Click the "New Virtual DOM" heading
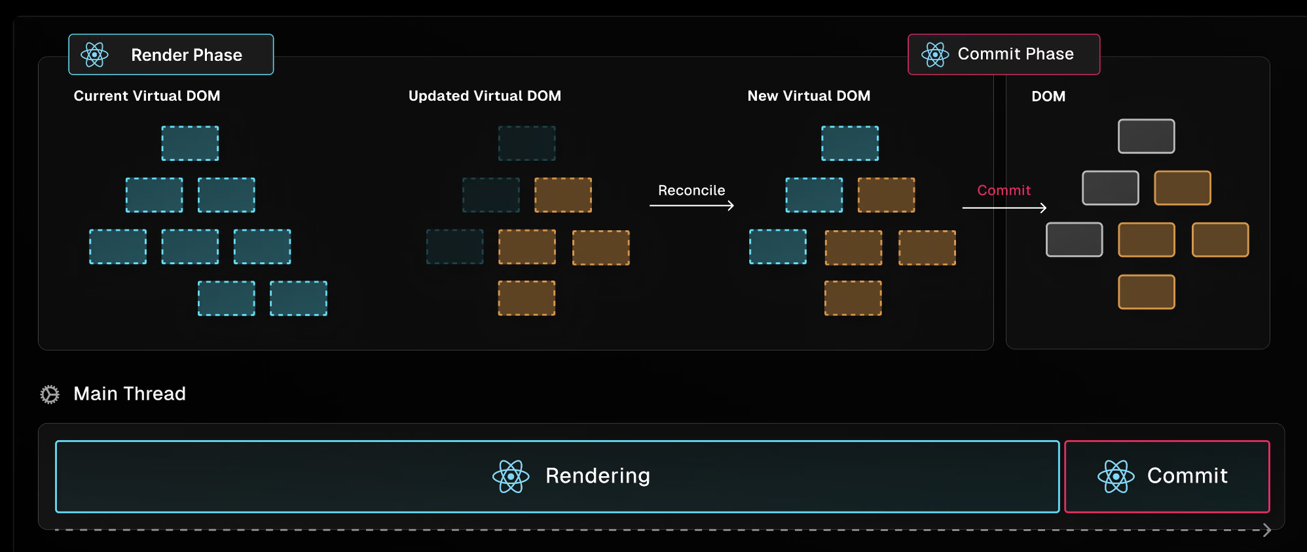Viewport: 1307px width, 552px height. pyautogui.click(x=809, y=95)
